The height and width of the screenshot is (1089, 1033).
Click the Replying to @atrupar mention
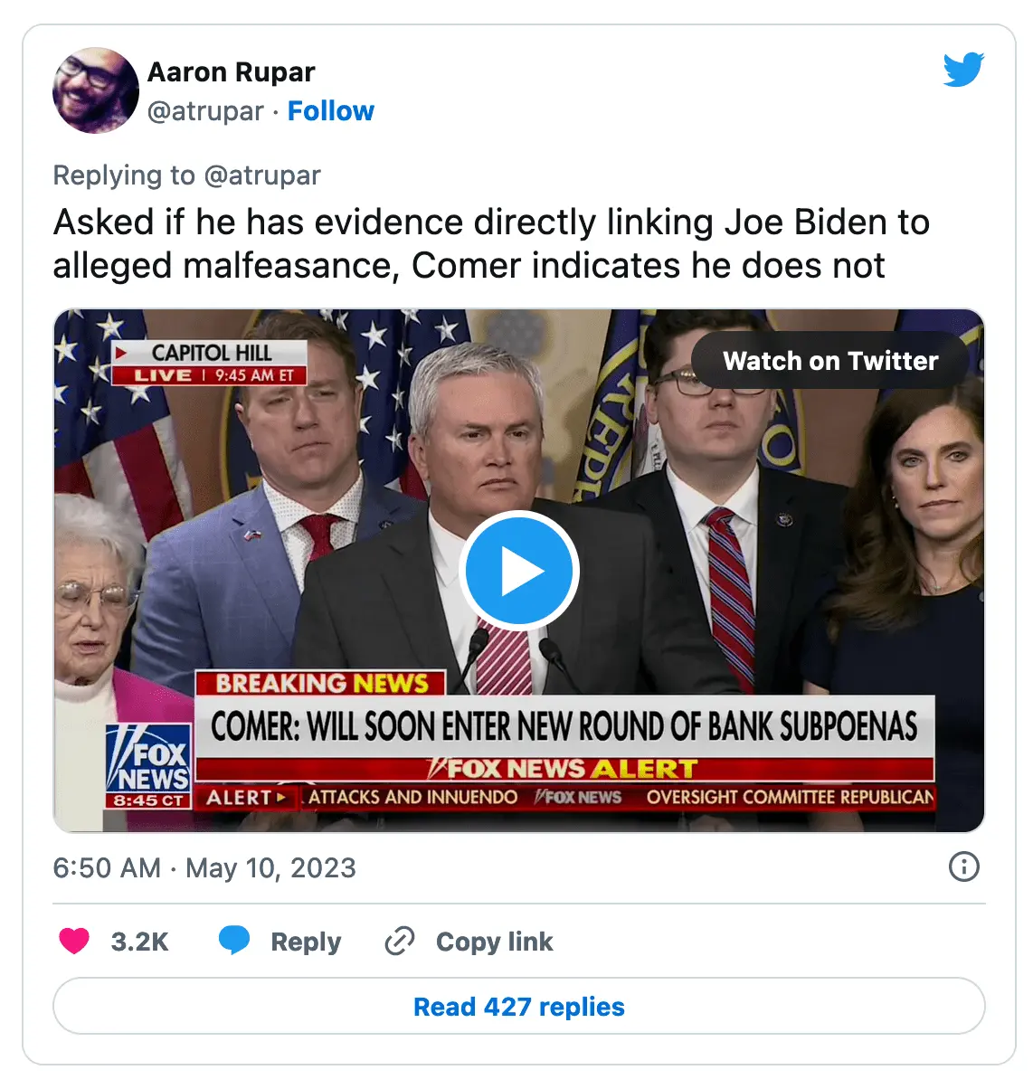pos(263,175)
